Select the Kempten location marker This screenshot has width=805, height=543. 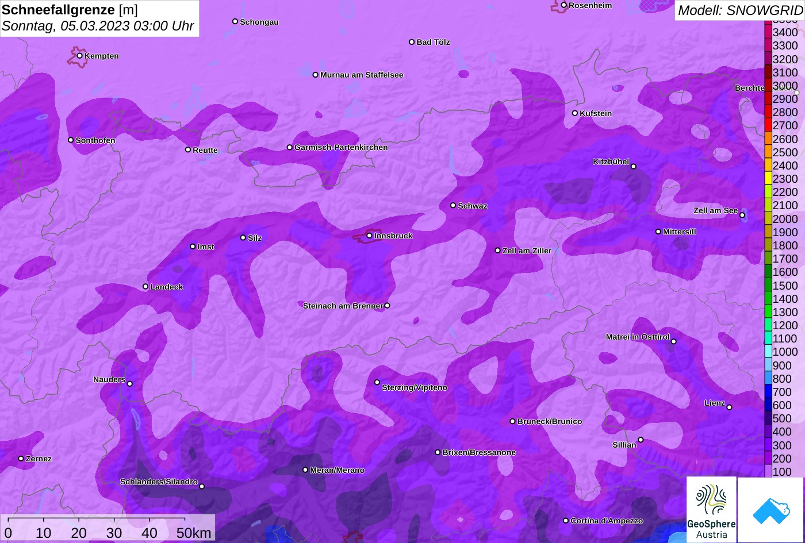click(x=80, y=56)
